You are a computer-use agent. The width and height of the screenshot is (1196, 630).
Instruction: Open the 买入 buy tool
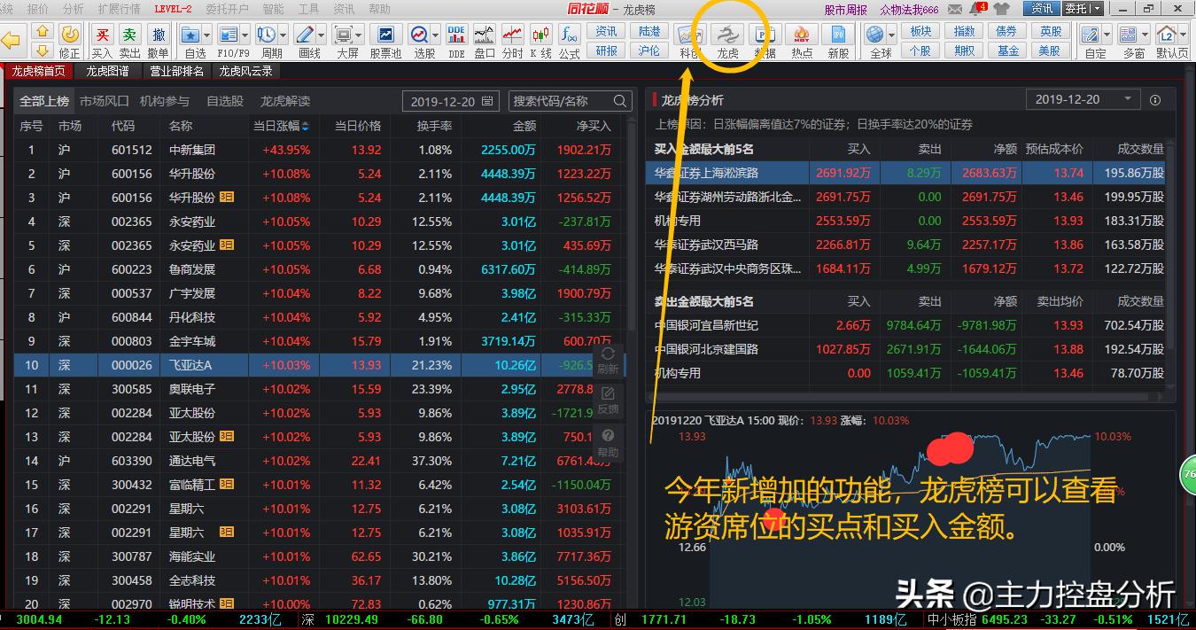coord(102,35)
